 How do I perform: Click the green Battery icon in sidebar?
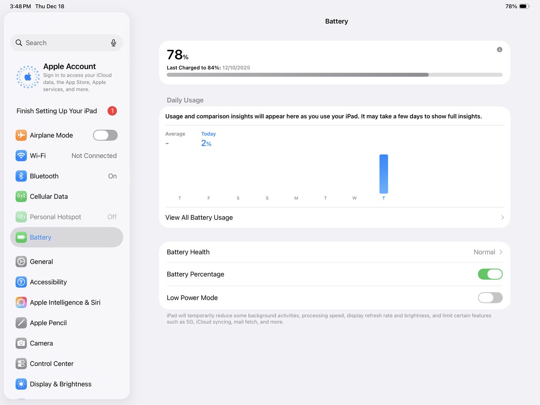point(21,237)
